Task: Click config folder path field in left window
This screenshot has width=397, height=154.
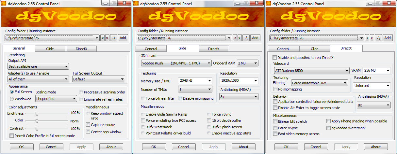Action: click(52, 38)
